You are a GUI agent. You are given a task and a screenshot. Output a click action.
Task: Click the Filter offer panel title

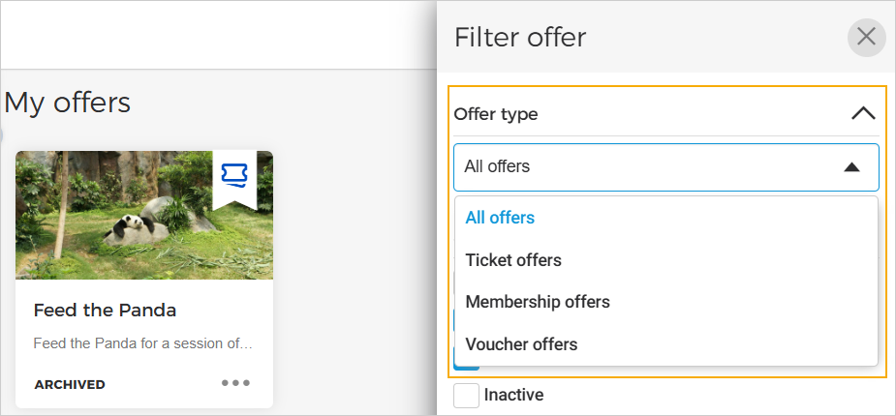pyautogui.click(x=520, y=38)
